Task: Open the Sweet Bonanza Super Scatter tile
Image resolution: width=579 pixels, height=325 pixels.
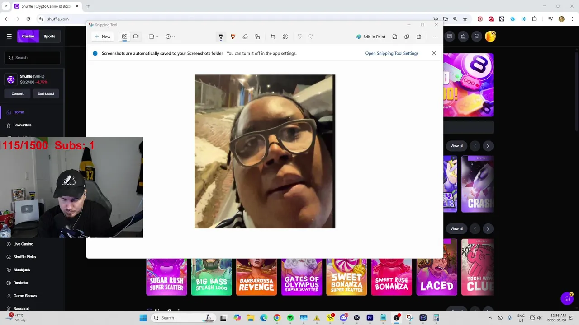Action: coord(346,277)
